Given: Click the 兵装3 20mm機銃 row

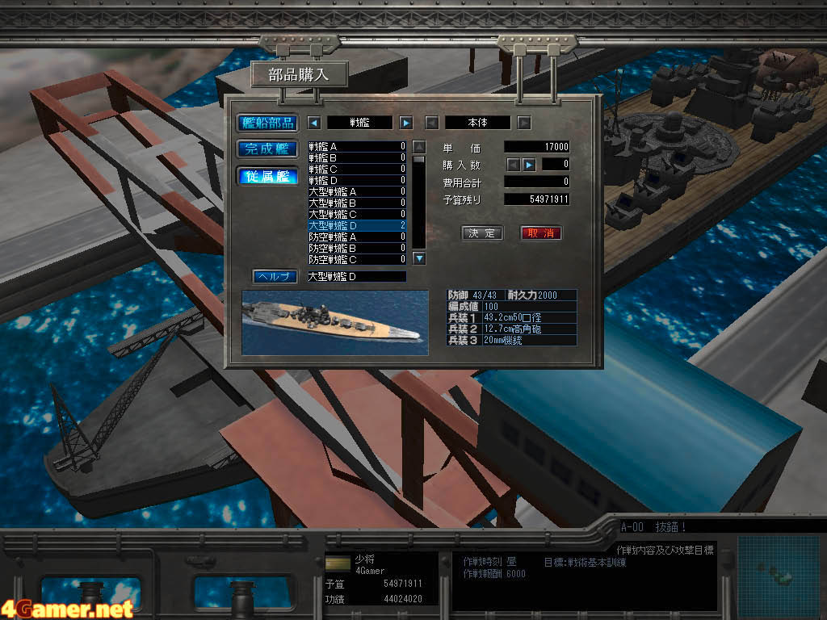Looking at the screenshot, I should (511, 340).
